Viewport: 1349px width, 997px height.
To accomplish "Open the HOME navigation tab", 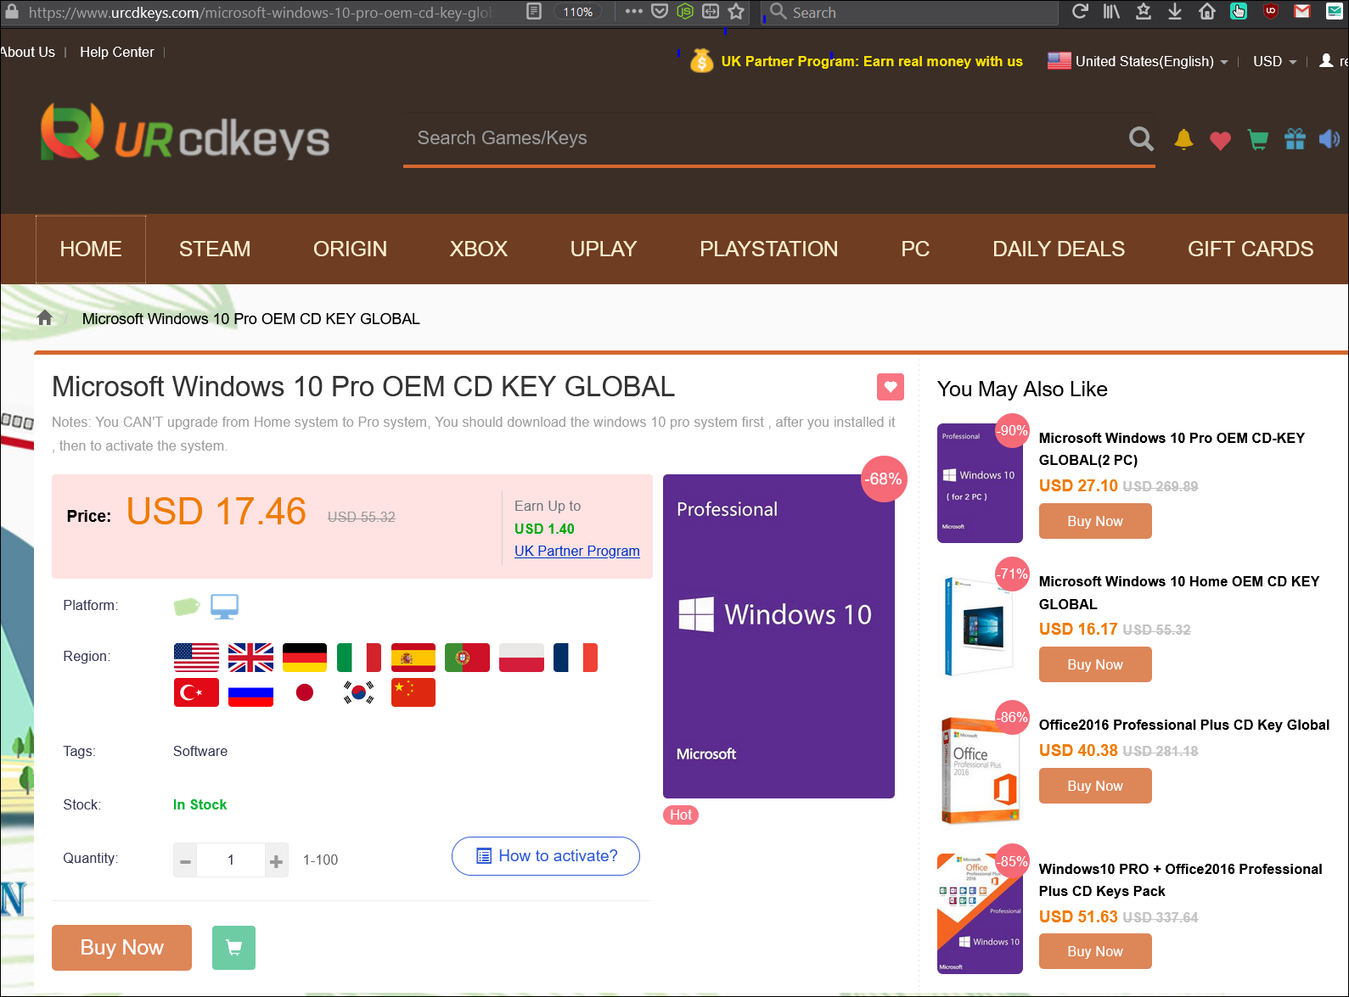I will pyautogui.click(x=91, y=249).
